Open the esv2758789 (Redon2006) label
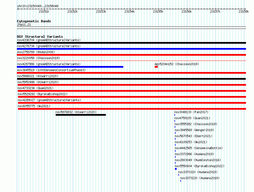 (36, 52)
